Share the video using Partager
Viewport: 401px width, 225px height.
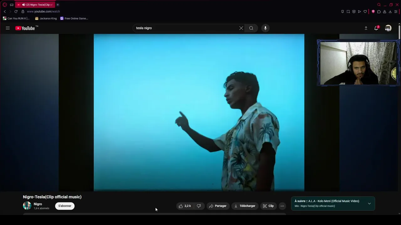click(x=218, y=206)
